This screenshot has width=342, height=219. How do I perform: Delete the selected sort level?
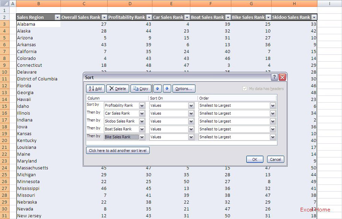pos(118,88)
